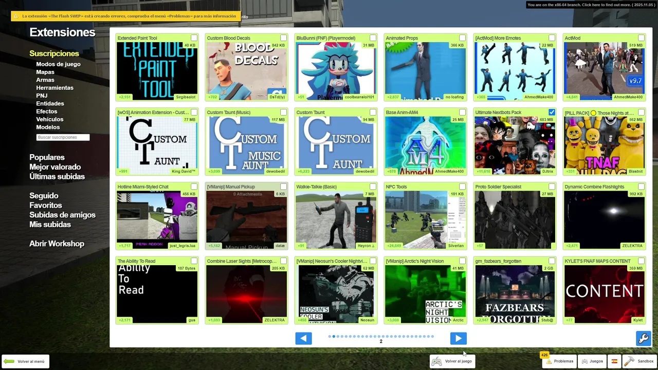The image size is (658, 370).
Task: Open the Combine Laser Sights thumbnail
Action: 246,294
